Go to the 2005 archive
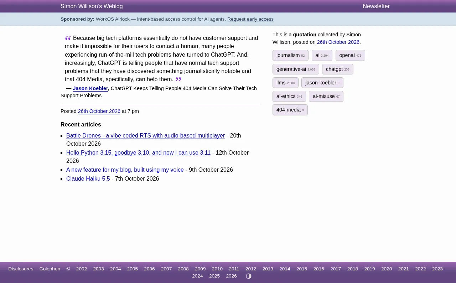The image size is (456, 285). [133, 269]
